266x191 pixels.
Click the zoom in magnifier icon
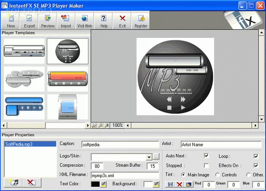tap(106, 126)
